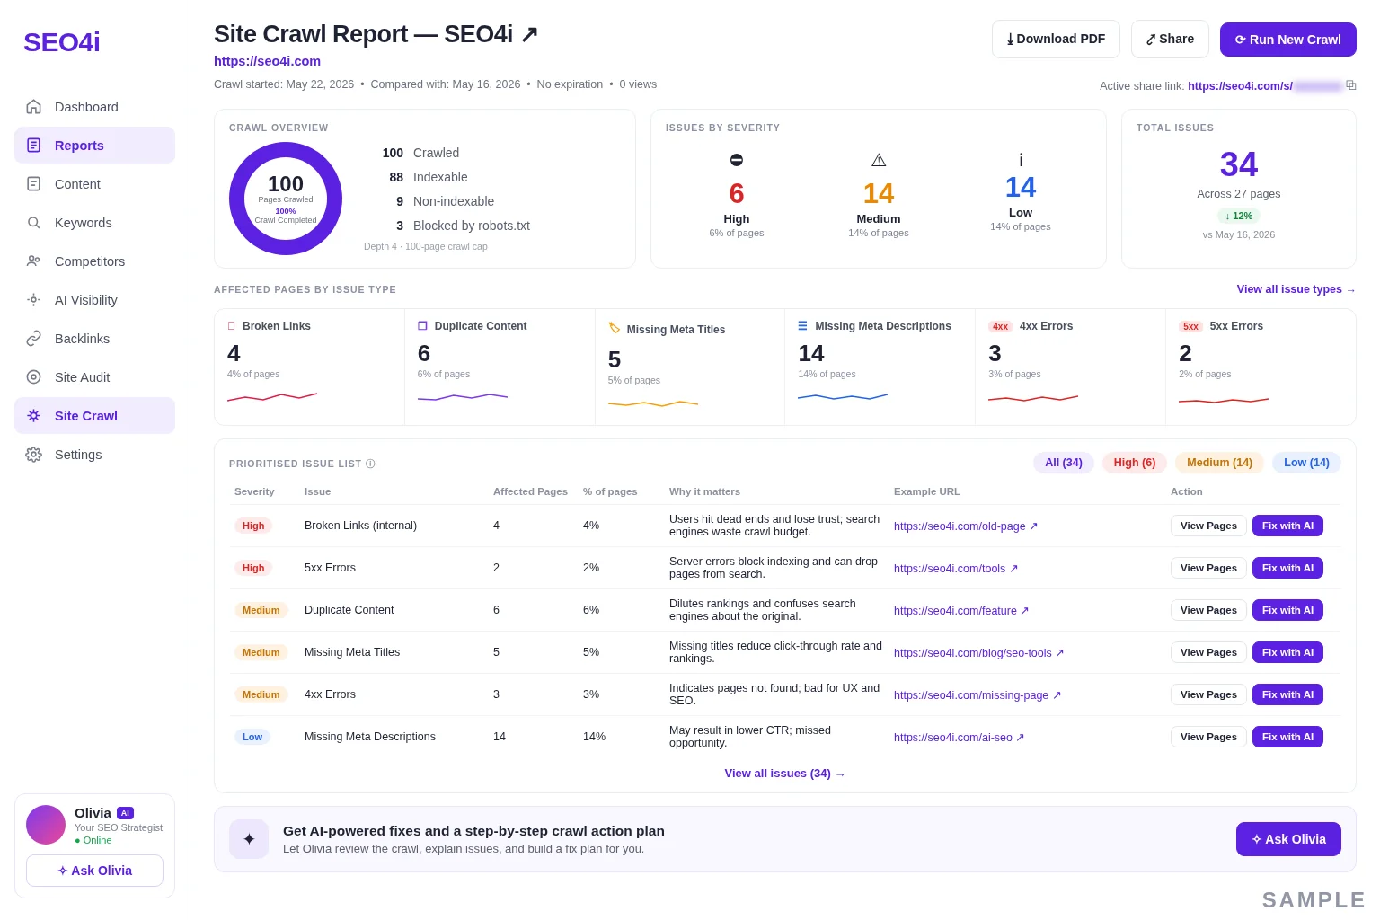Open example URL seo4i.com/blog/seo-tools

978,653
